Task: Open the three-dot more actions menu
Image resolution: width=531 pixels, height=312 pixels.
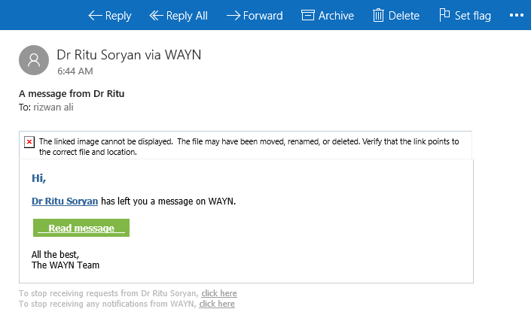Action: (x=516, y=15)
